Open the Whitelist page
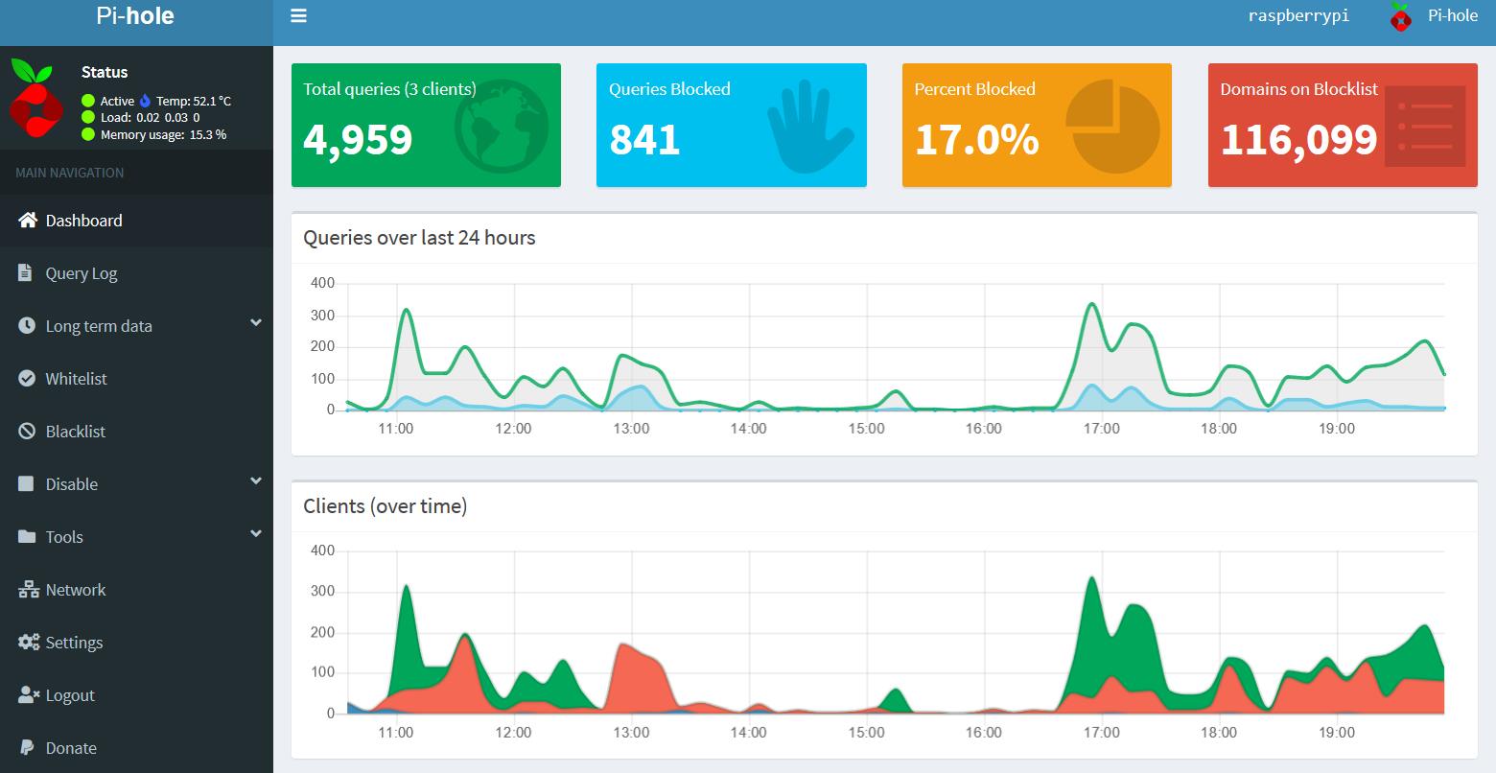Viewport: 1496px width, 773px height. [x=136, y=379]
